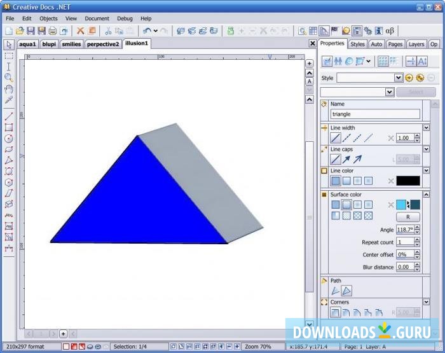Choose the dimension measurement tool
The width and height of the screenshot is (445, 353).
pos(9,248)
